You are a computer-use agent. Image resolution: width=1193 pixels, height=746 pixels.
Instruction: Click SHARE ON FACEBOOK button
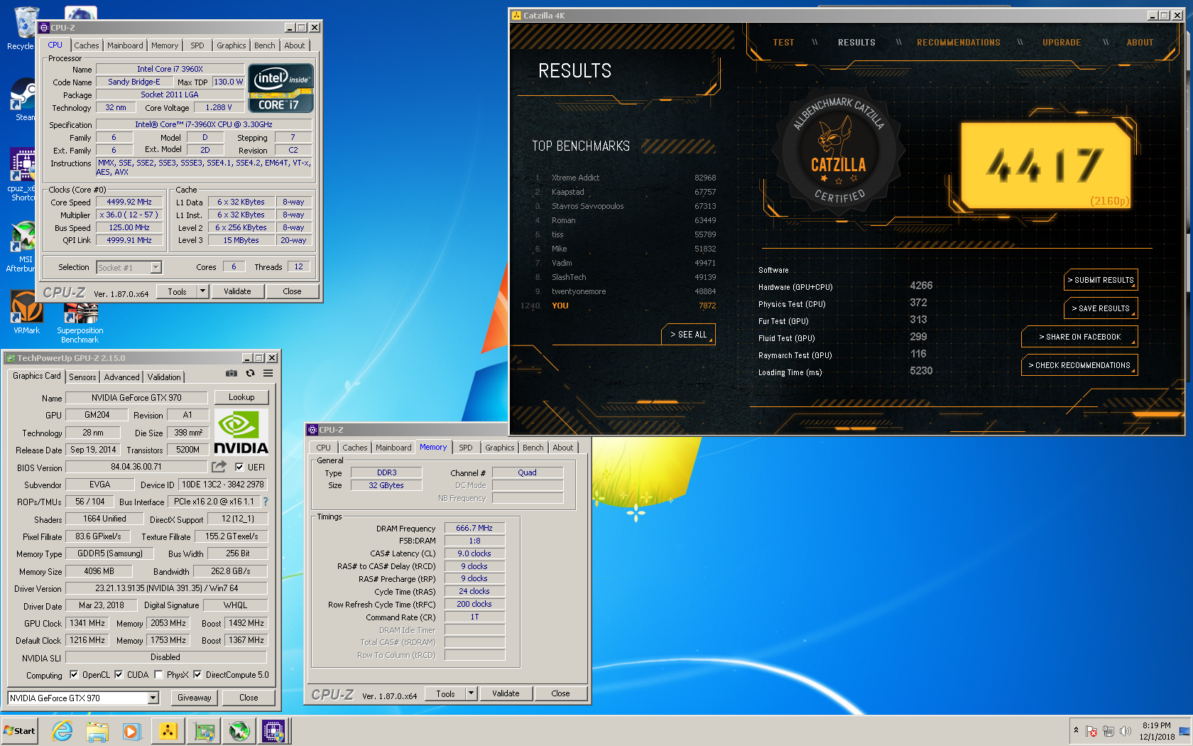pyautogui.click(x=1079, y=337)
